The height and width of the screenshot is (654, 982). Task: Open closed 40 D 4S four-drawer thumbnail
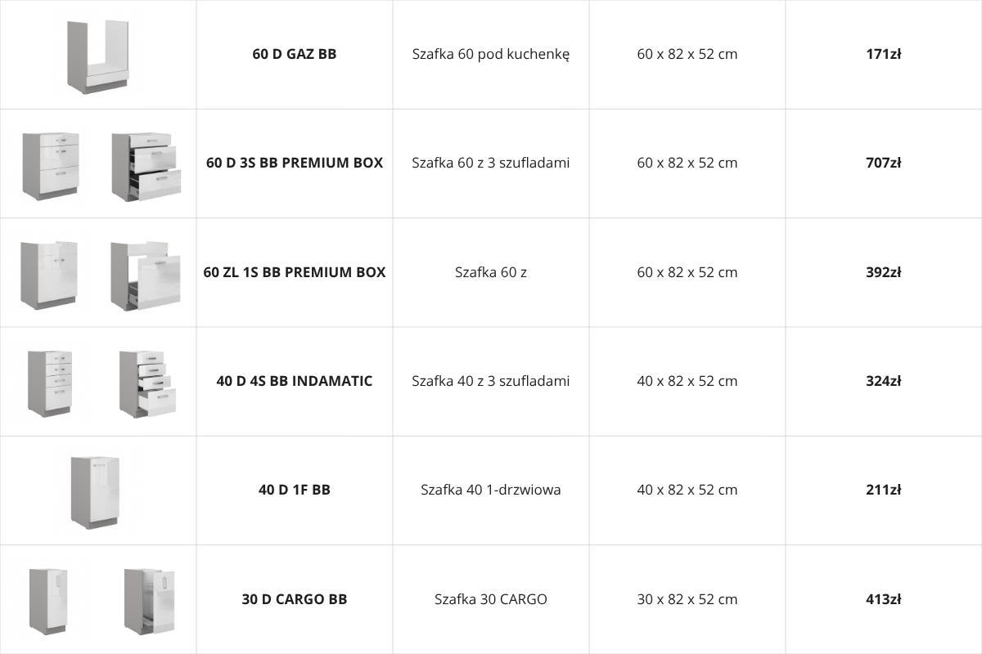tap(51, 382)
